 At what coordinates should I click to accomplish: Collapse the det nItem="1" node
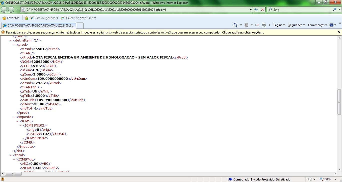point(11,40)
